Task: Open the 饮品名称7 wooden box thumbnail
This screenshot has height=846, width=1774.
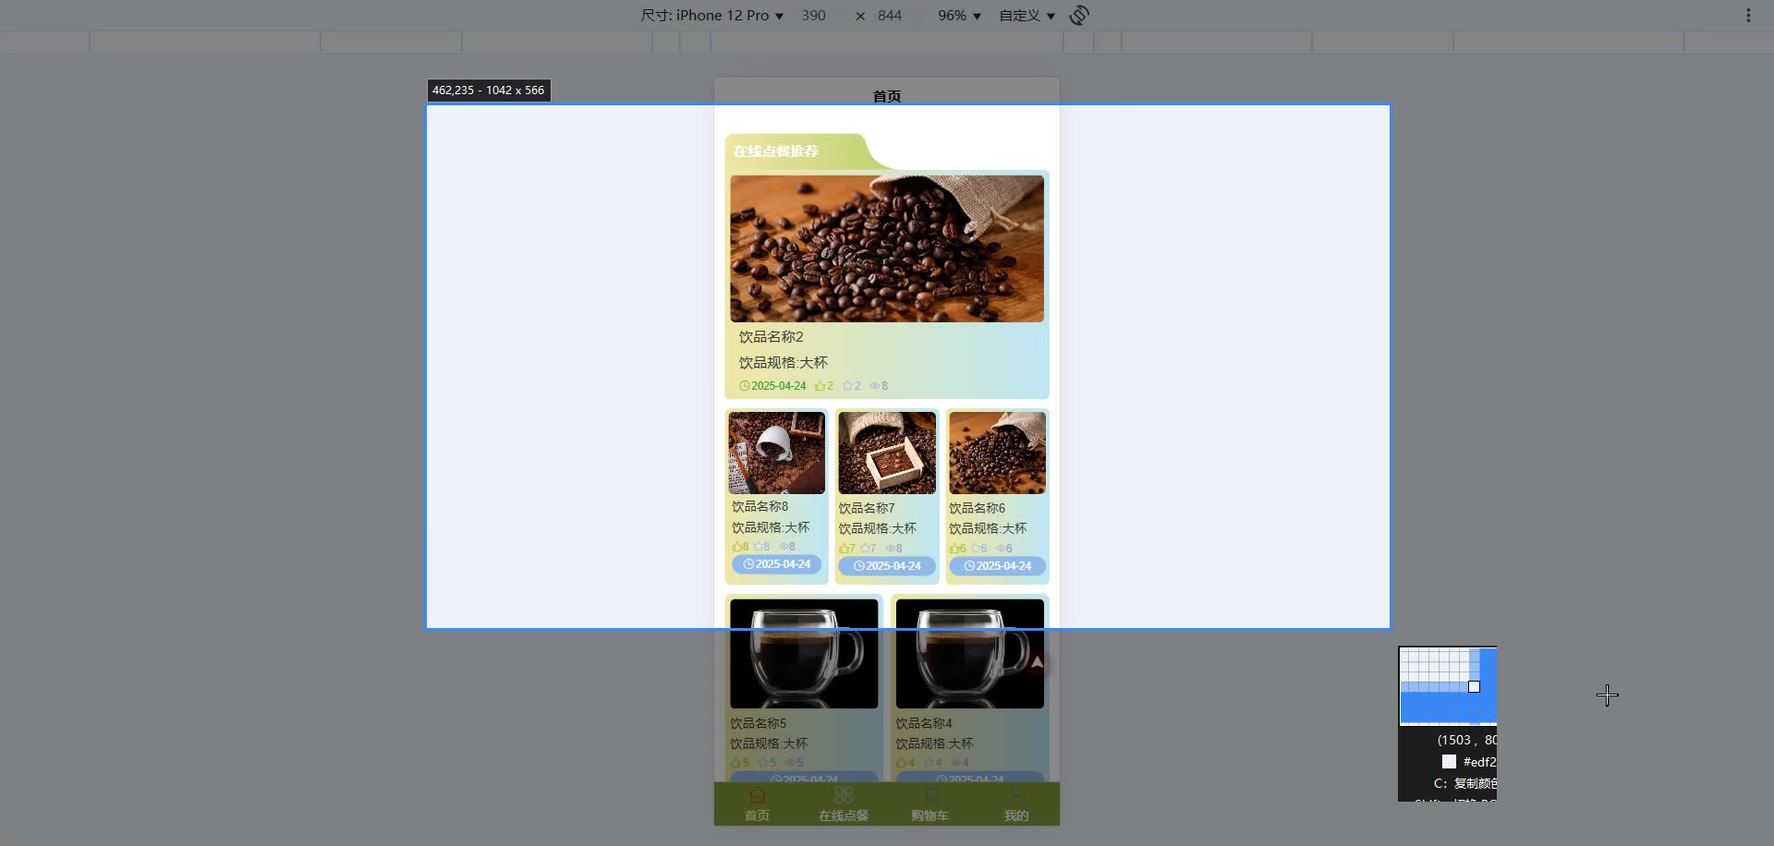Action: (887, 453)
